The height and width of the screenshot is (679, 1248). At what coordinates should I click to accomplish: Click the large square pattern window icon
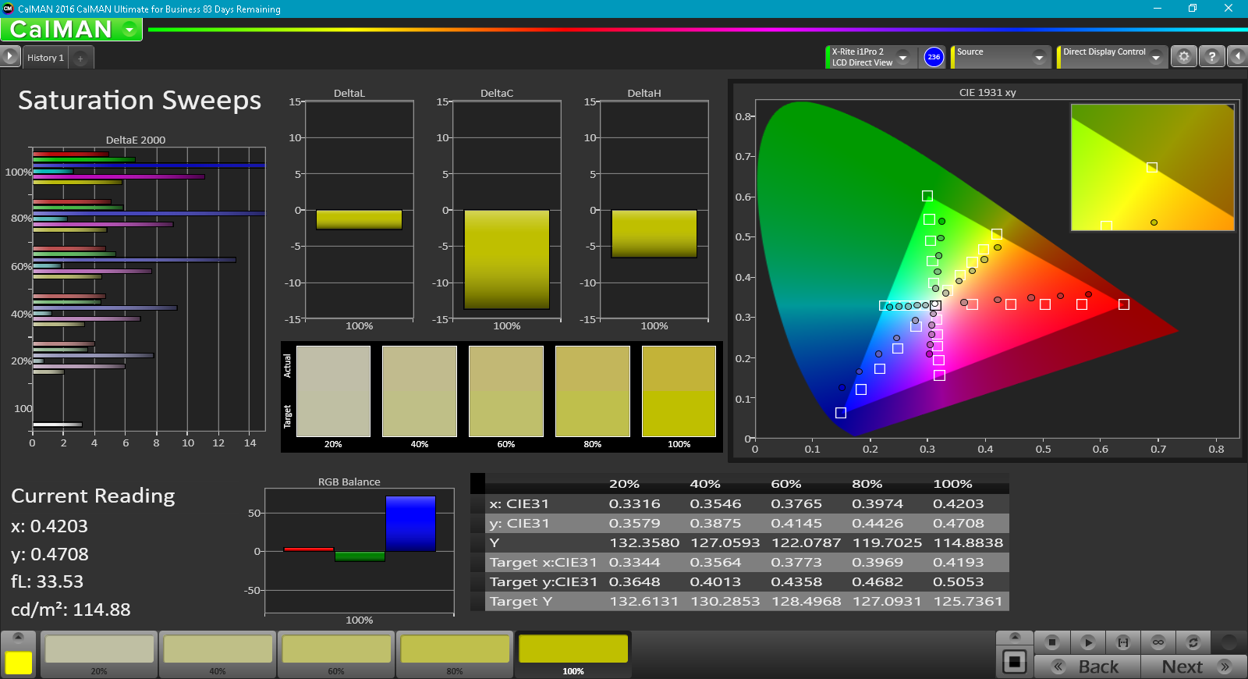[x=1014, y=662]
